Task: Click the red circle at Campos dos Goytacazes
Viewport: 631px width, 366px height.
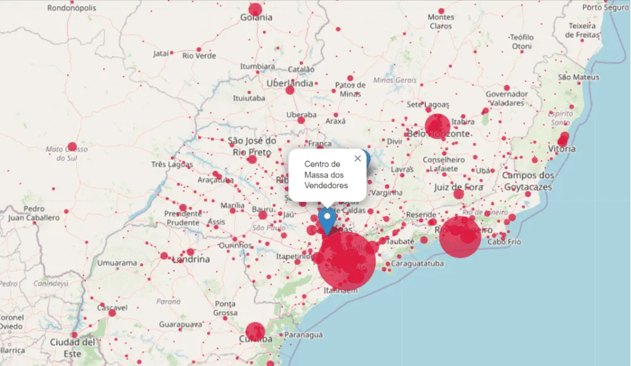Action: (x=528, y=194)
